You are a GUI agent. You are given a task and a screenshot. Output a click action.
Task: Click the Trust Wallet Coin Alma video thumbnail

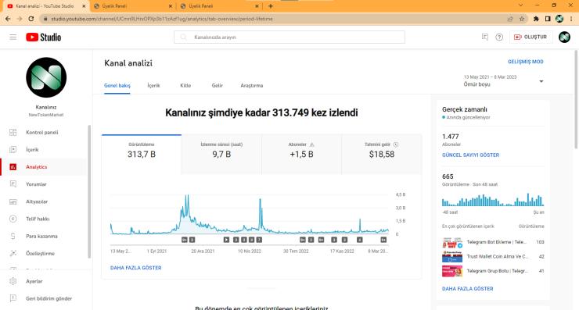(452, 257)
